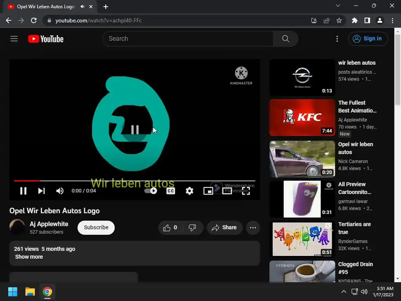Screen dimensions: 401x301
Task: Mute the video player volume
Action: [x=60, y=191]
